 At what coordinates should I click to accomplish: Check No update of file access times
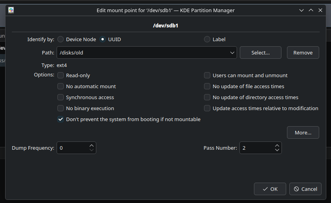[207, 86]
